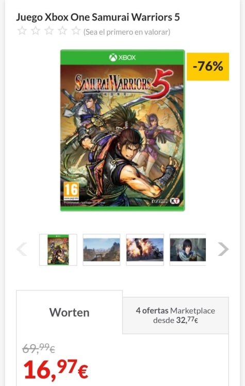Open the main Samurai Warriors 5 cover image
Screen dimensions: 245x386
pyautogui.click(x=123, y=130)
